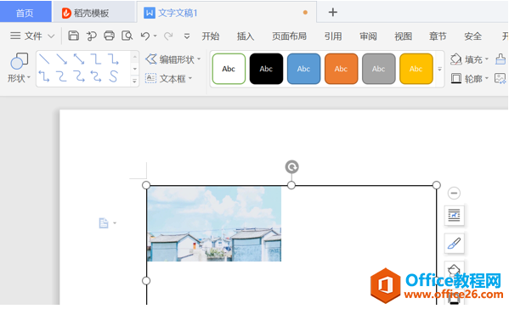Image resolution: width=509 pixels, height=309 pixels.
Task: Click the collapse minus button beside shape
Action: click(454, 194)
